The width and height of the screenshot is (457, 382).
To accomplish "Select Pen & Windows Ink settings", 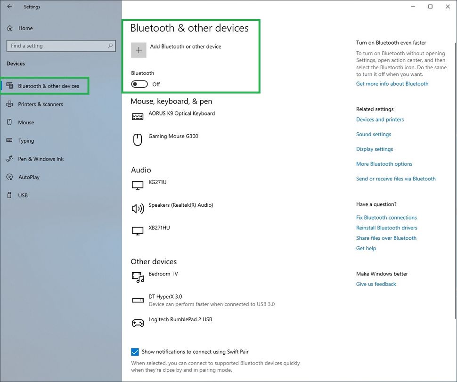I will coord(10,159).
